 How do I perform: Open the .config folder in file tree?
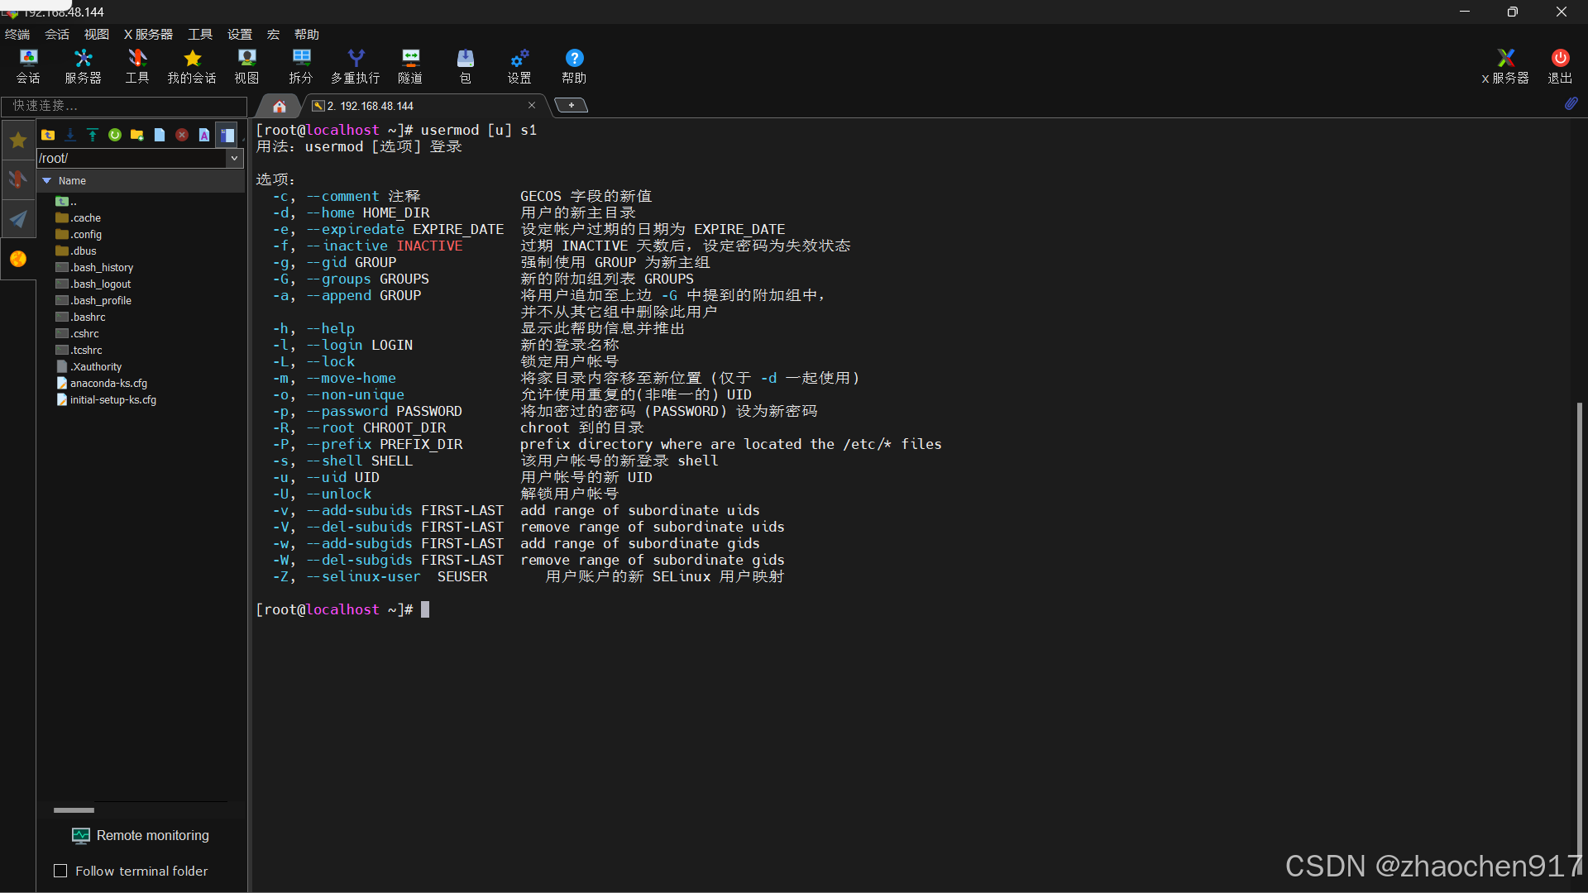coord(86,234)
